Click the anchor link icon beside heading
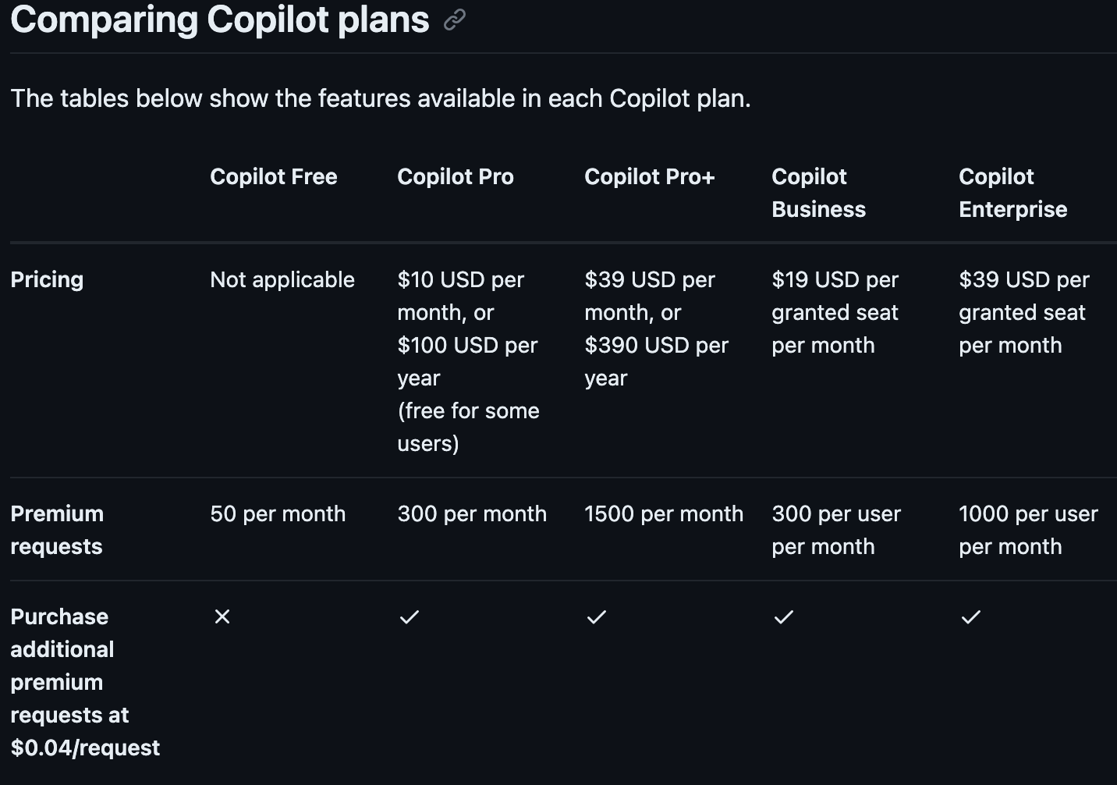Image resolution: width=1117 pixels, height=785 pixels. 454,20
